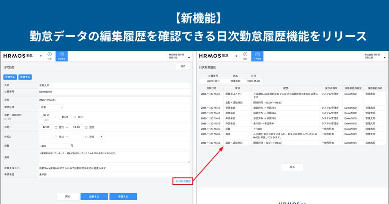Click the 打刻 clock icon in left panel
389x204 pixels.
pos(49,56)
